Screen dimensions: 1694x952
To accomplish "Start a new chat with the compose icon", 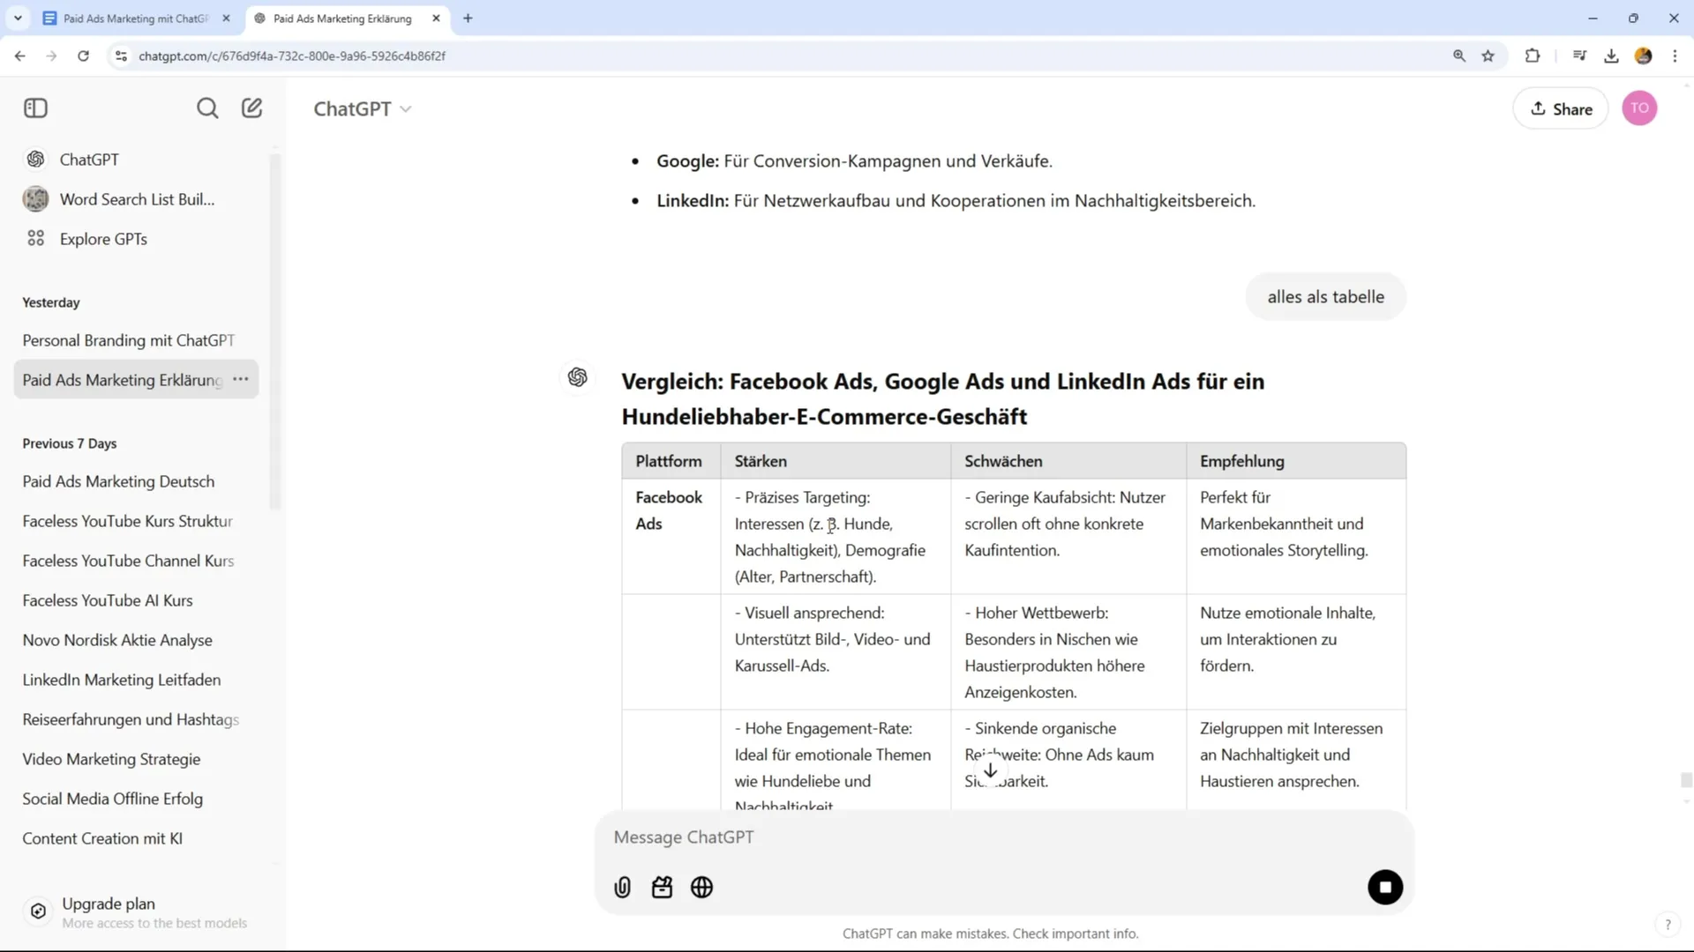I will pyautogui.click(x=252, y=108).
